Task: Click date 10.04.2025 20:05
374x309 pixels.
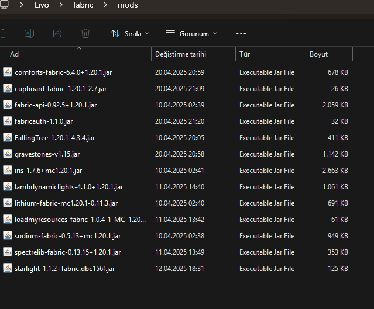Action: coord(180,138)
